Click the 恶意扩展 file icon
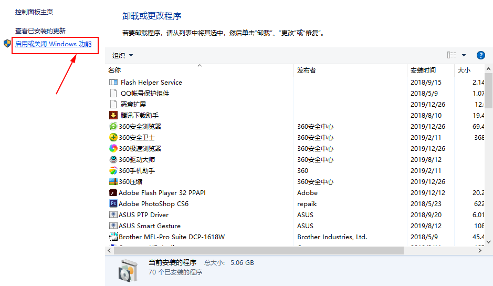 coord(113,104)
